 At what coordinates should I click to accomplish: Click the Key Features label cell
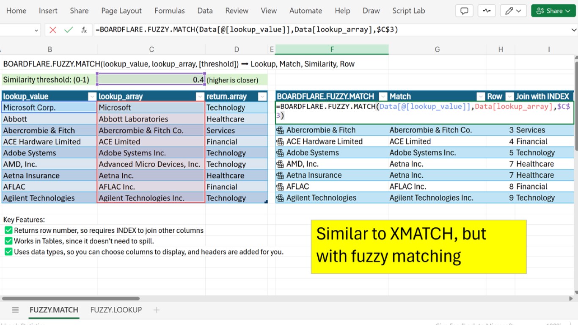click(24, 220)
